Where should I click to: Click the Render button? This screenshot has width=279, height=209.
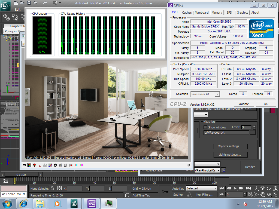(250, 167)
